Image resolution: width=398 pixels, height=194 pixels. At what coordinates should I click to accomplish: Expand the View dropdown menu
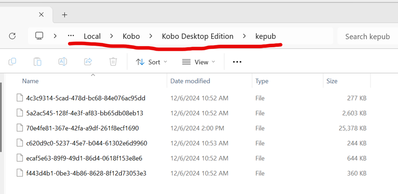pos(199,62)
